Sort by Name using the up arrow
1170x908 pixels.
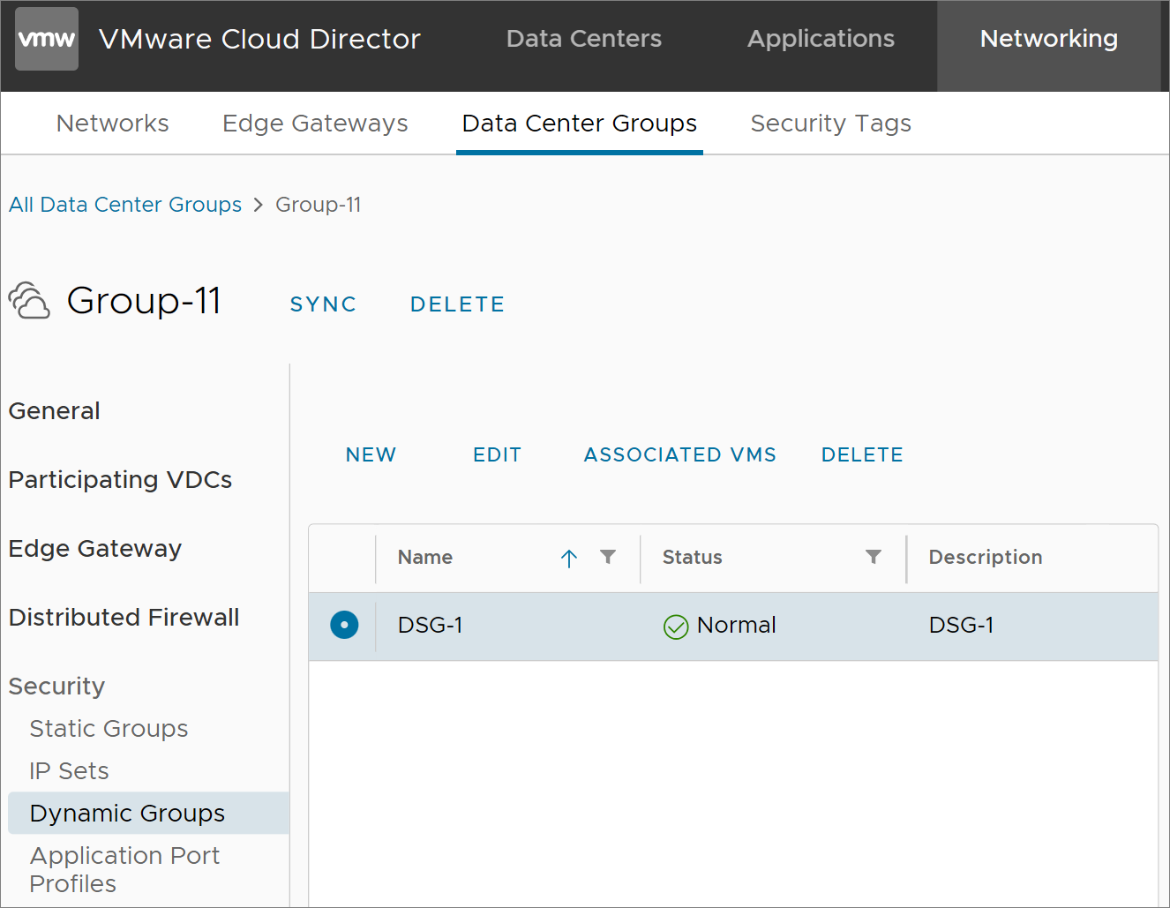[x=569, y=558]
